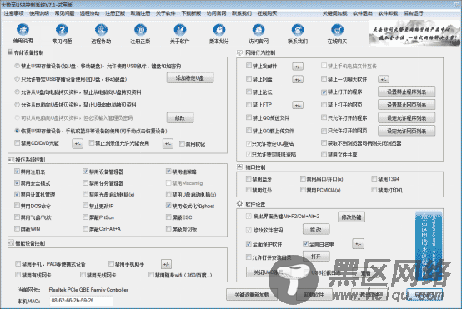Click the +/- button beside 全局白名单

pyautogui.click(x=358, y=244)
